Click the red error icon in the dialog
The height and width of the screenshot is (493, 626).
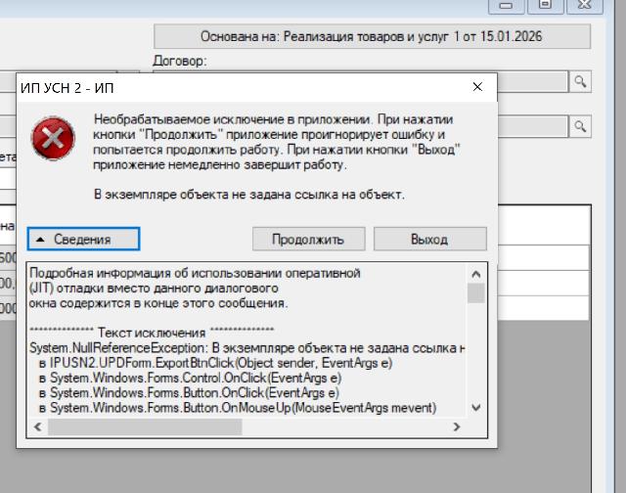click(x=53, y=140)
